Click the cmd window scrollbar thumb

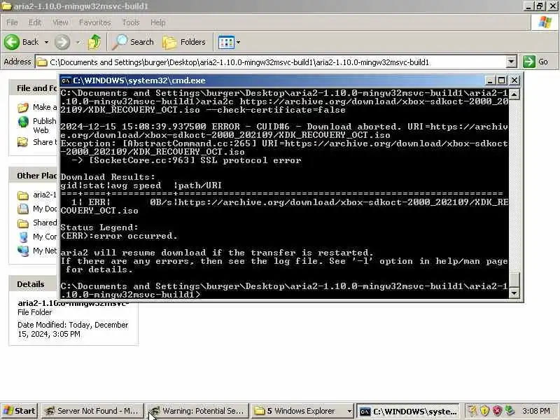514,279
